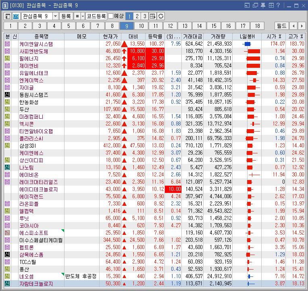
Task: Click the 등록 button
Action: [66, 16]
